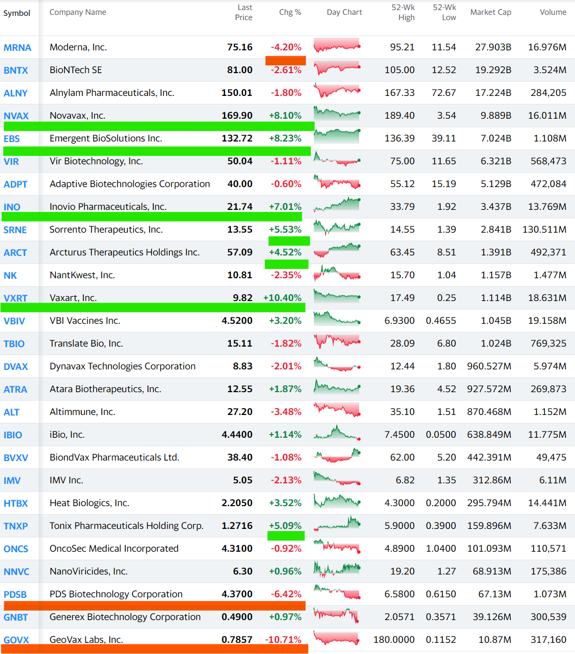Screen dimensions: 575x654
Task: View Heat Biologics day chart sparkline
Action: point(337,501)
